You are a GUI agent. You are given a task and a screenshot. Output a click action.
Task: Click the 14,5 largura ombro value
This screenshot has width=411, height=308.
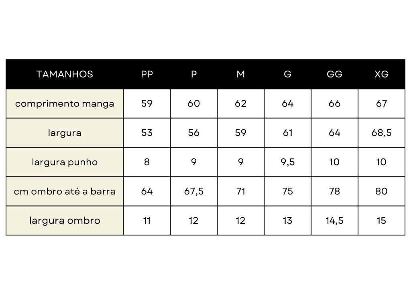334,221
